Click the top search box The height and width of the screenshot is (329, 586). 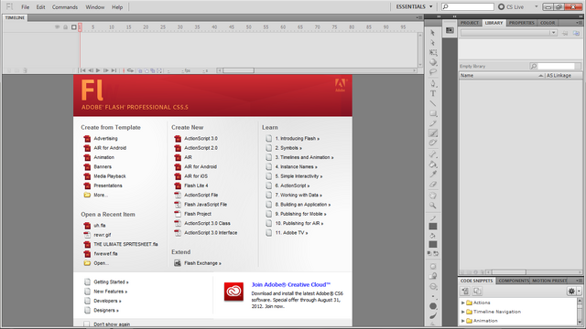click(468, 6)
